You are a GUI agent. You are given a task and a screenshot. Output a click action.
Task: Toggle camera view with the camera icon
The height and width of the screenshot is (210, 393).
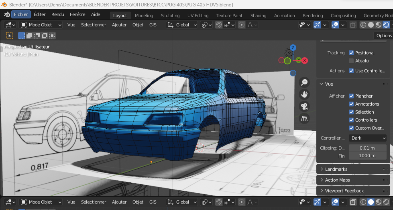(304, 107)
